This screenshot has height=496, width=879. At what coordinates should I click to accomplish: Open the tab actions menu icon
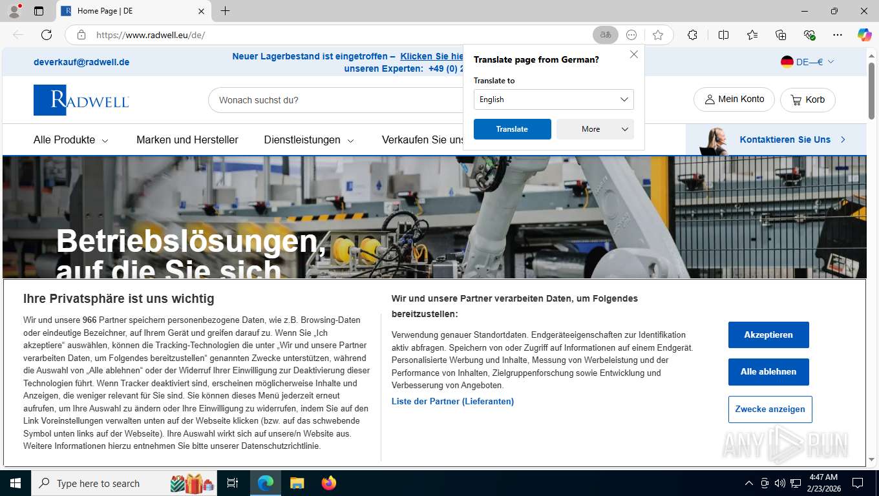point(39,11)
